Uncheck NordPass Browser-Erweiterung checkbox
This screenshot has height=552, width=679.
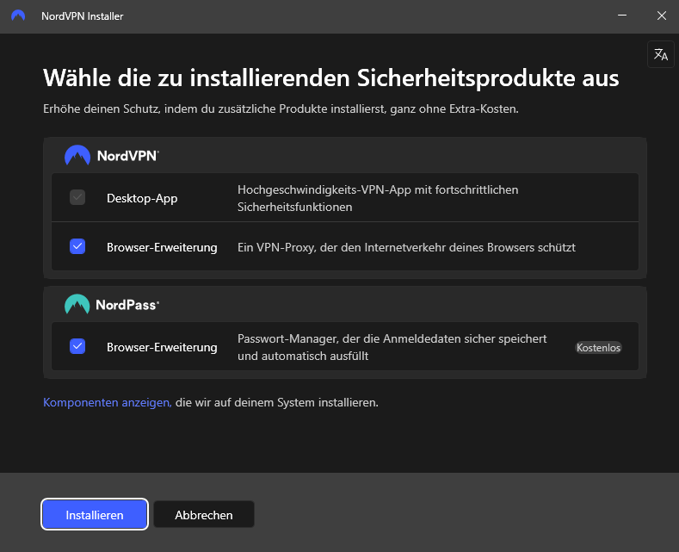pyautogui.click(x=77, y=346)
